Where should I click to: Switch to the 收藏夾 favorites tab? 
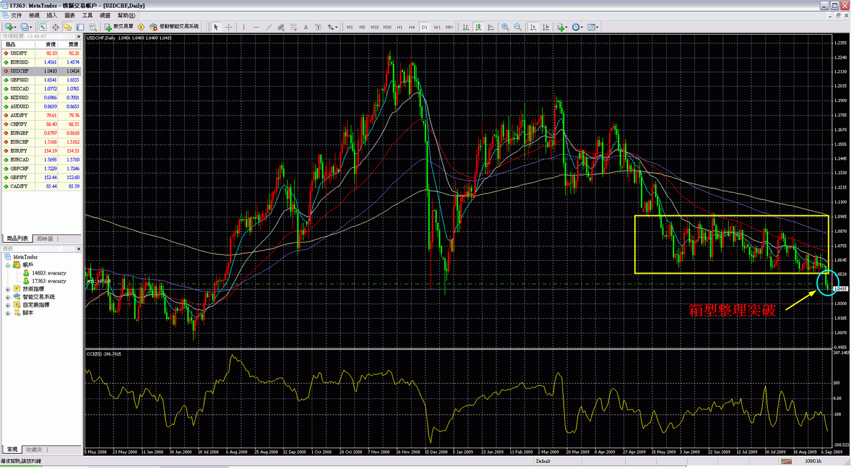pos(35,450)
